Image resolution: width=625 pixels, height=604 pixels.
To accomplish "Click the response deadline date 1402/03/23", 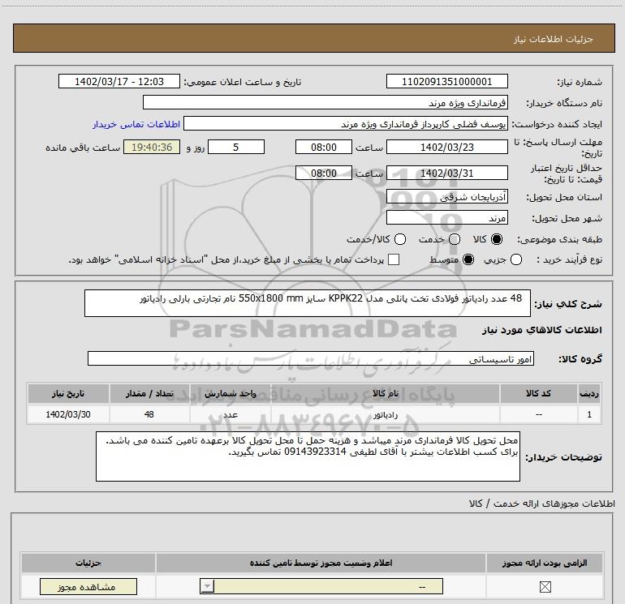I will pos(446,147).
